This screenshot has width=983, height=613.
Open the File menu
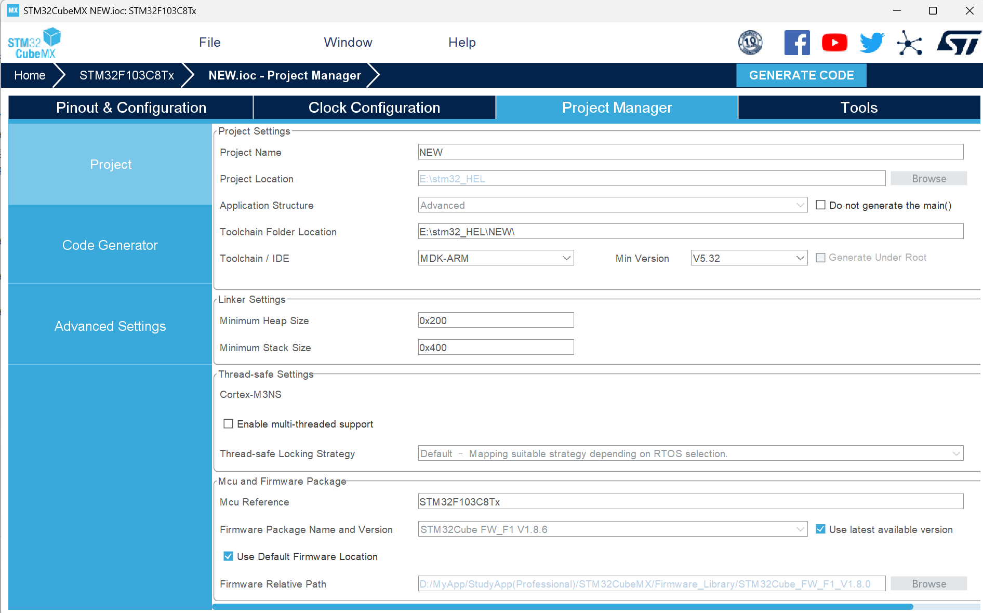coord(210,43)
